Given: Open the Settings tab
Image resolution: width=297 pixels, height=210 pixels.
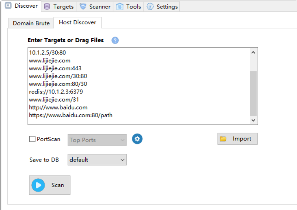Looking at the screenshot, I should (x=162, y=7).
